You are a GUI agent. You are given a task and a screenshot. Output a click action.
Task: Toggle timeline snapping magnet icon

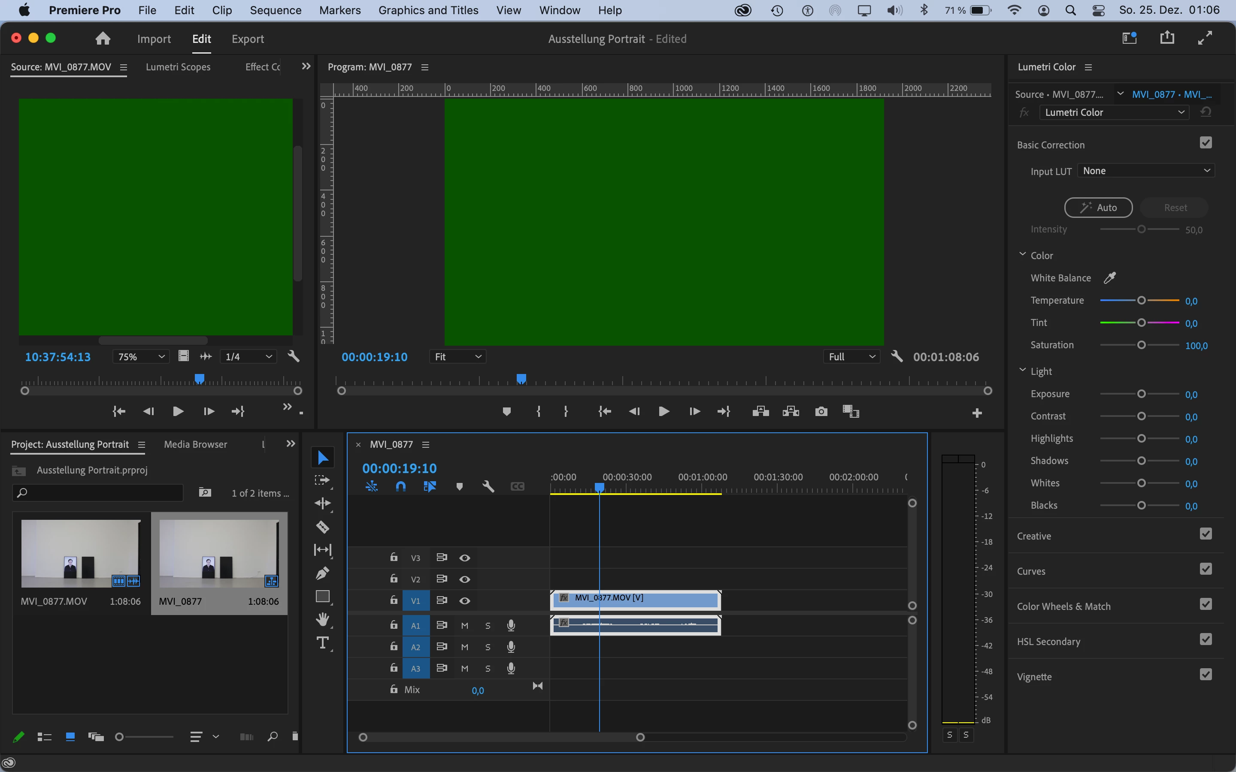pos(401,487)
